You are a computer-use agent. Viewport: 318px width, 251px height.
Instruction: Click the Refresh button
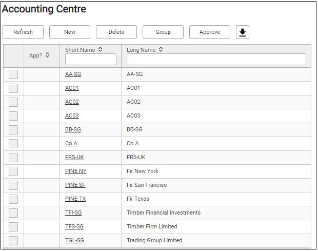[23, 32]
